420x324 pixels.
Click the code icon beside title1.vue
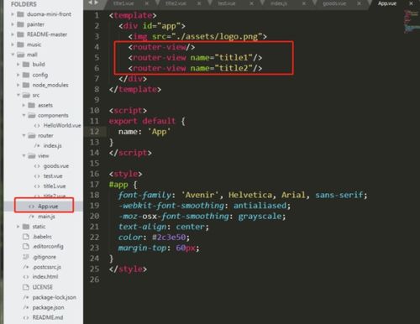point(37,186)
